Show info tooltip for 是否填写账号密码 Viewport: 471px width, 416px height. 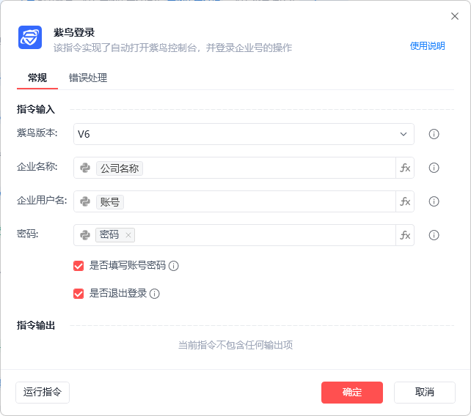pyautogui.click(x=173, y=266)
